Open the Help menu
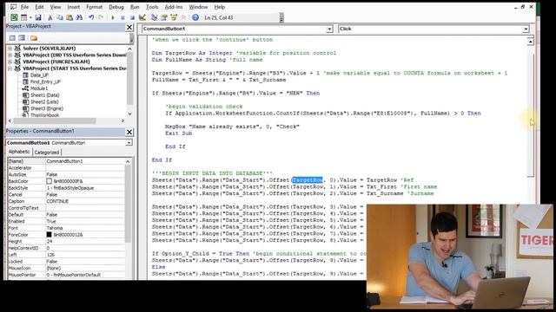 coord(220,7)
